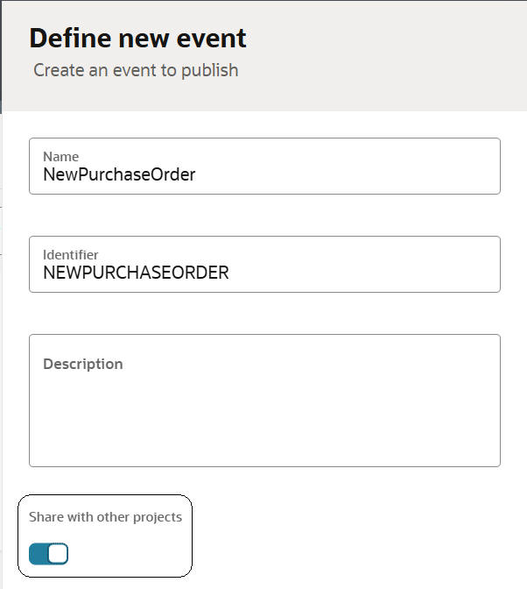Click the NEWPURCHASEORDER identifier value
This screenshot has height=589, width=527.
(136, 273)
